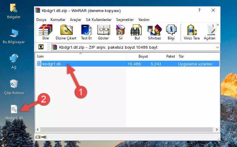Select the kbdgr1.dll row name text

click(x=51, y=64)
